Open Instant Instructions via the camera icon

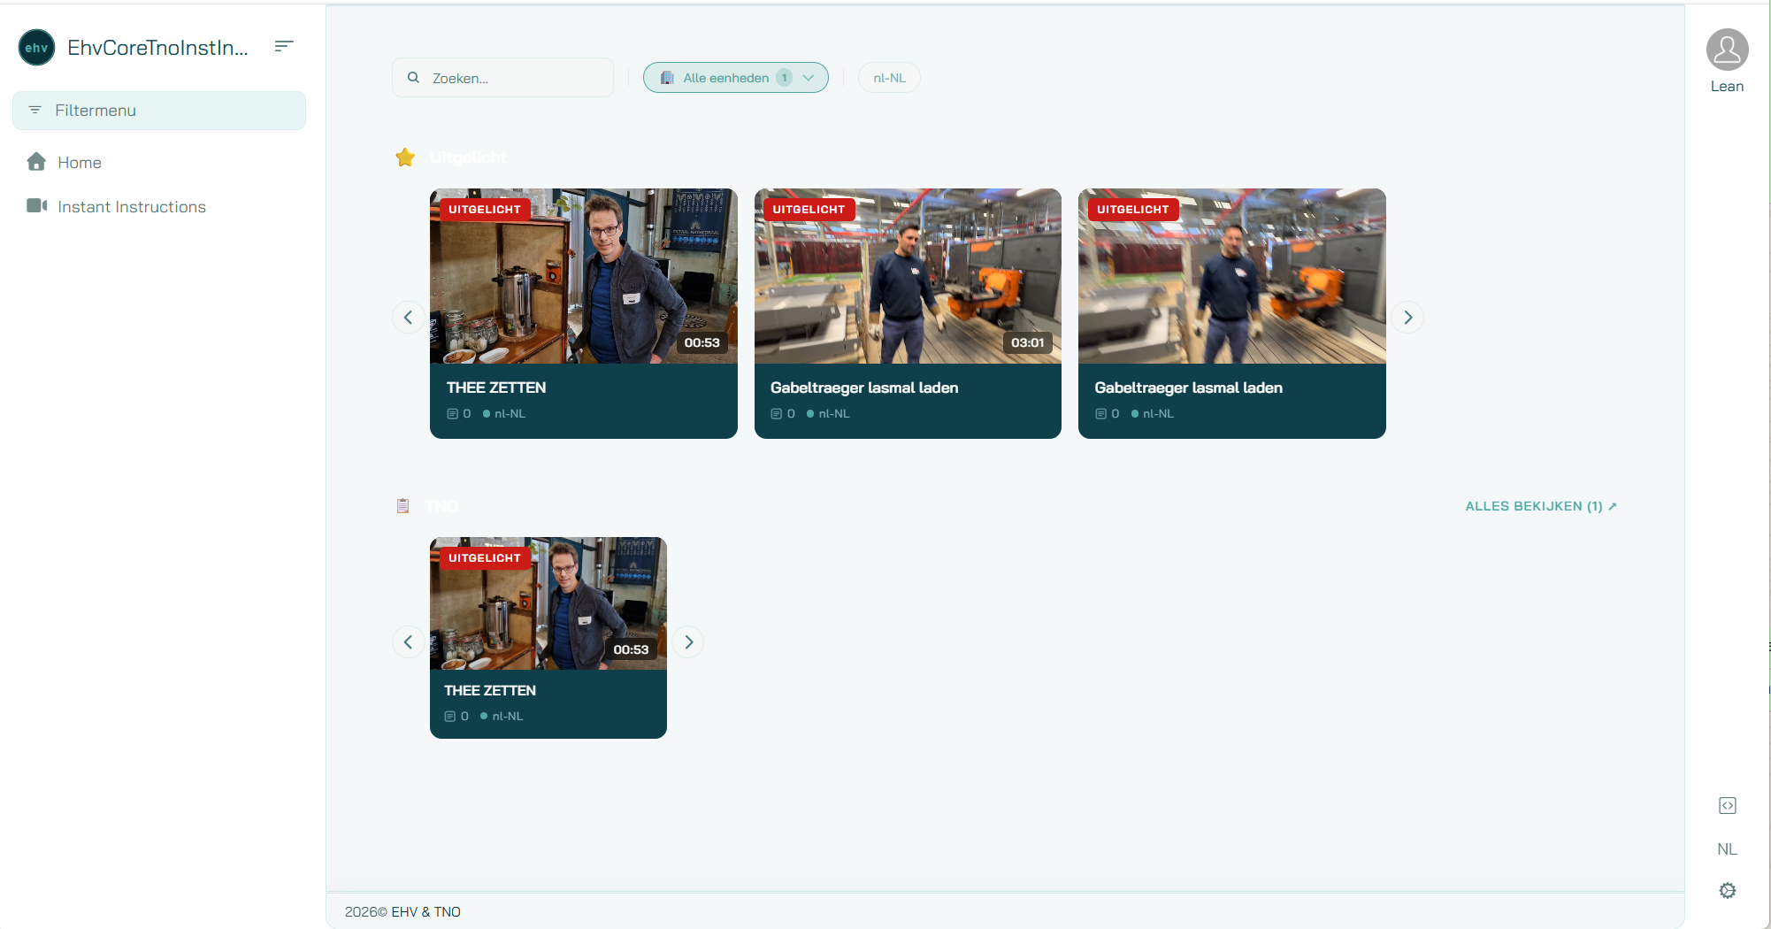pos(35,206)
